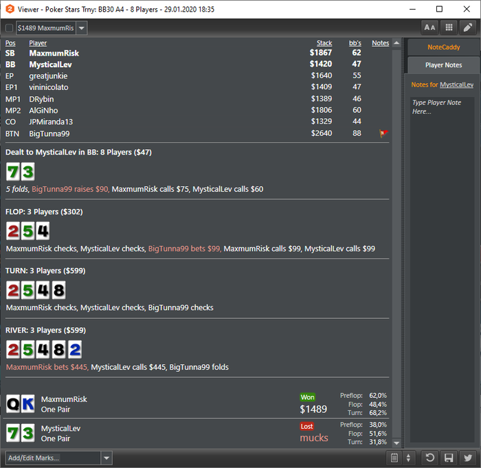Expand the Add/Edit Marks dropdown arrow
The width and height of the screenshot is (481, 468).
[x=107, y=458]
